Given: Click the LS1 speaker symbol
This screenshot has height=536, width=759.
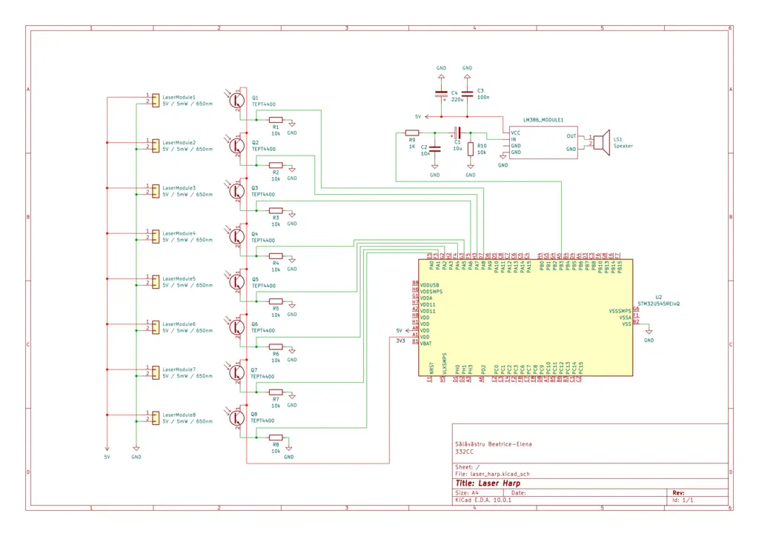Looking at the screenshot, I should point(602,143).
